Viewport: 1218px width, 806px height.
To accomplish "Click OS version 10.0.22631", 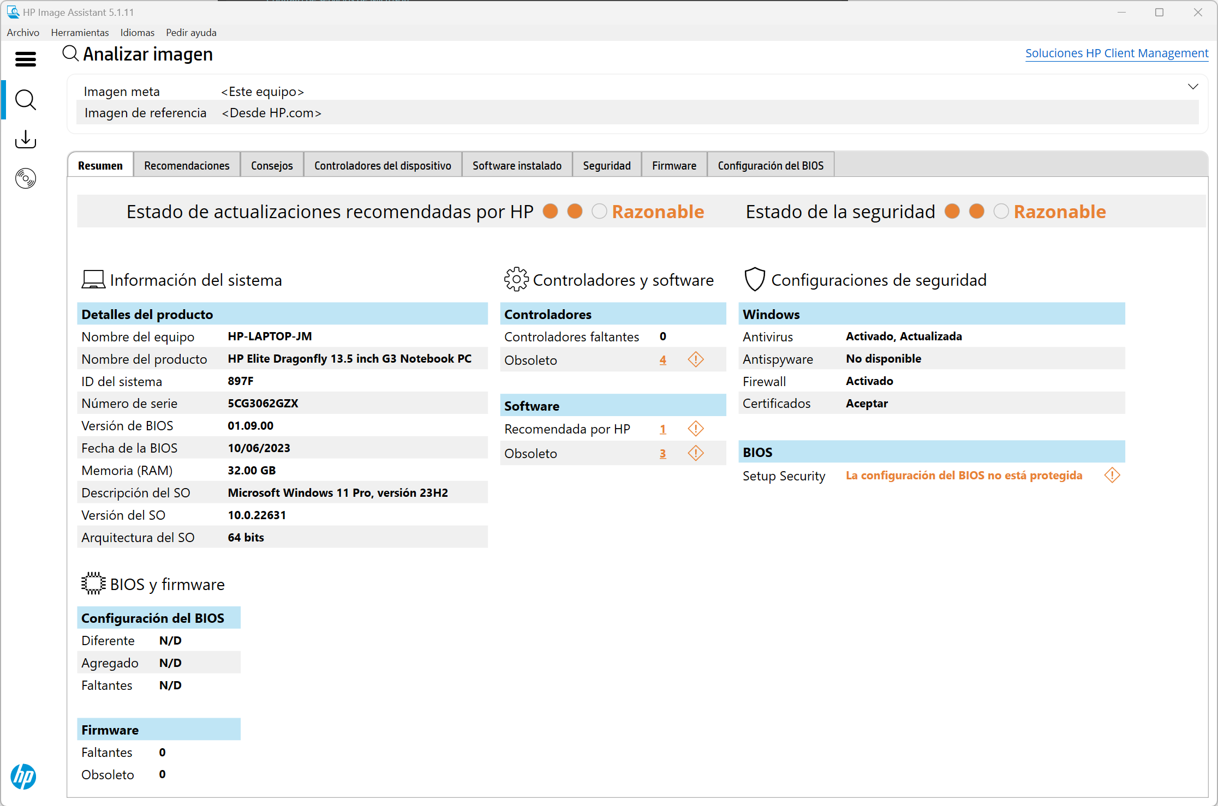I will (256, 515).
